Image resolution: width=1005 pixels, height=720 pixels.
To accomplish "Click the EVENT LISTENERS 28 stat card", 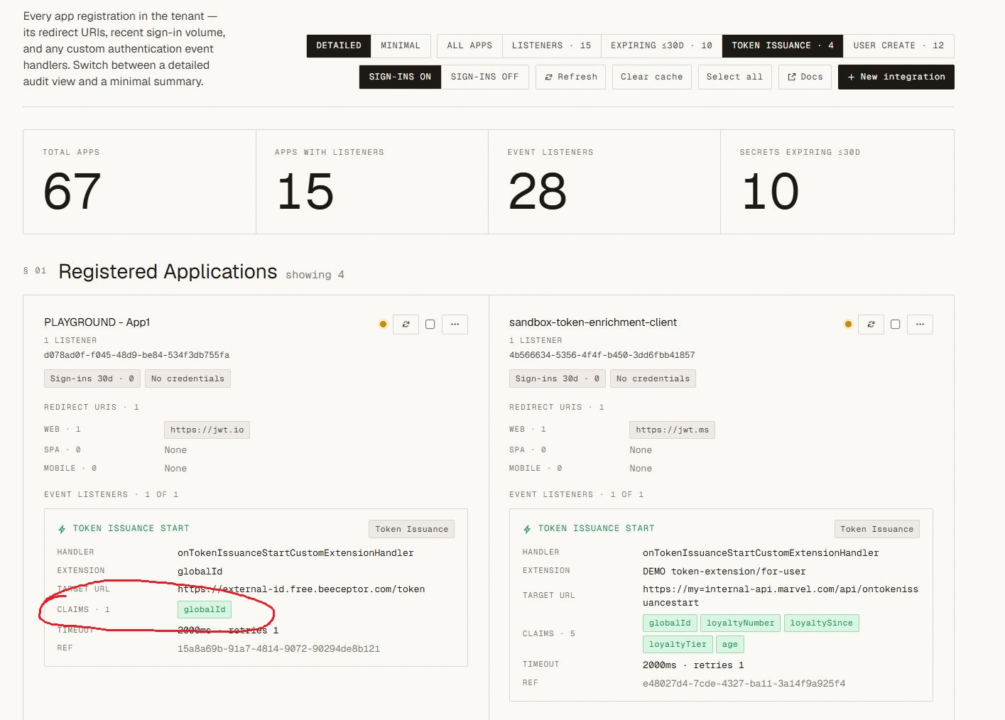I will tap(604, 182).
